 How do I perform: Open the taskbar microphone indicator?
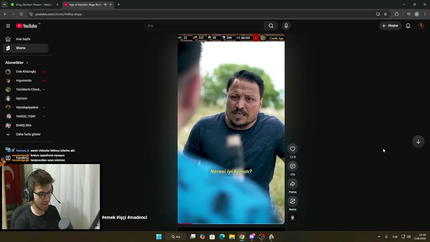(386, 237)
